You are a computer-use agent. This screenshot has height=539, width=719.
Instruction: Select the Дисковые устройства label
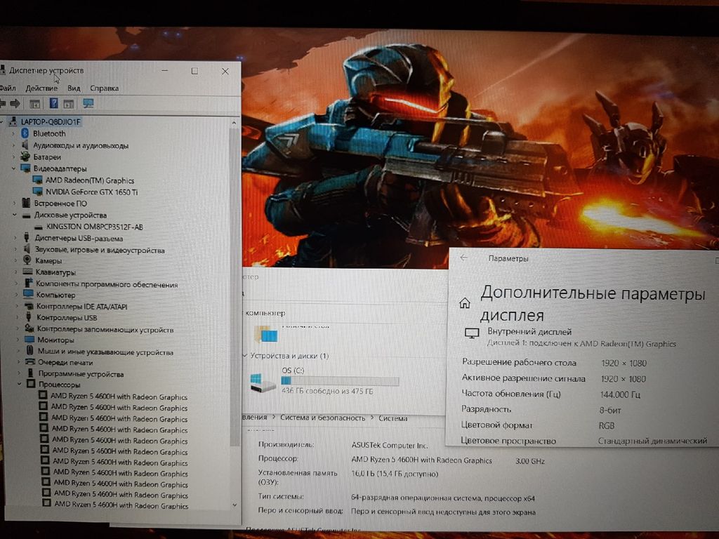[x=71, y=215]
